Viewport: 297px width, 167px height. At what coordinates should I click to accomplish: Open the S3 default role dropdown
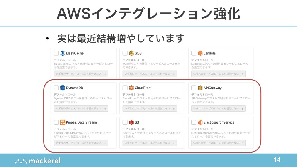tap(150, 143)
